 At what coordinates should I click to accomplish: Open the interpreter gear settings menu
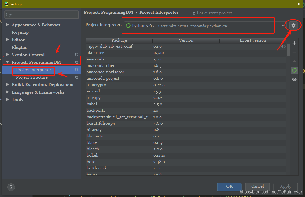[293, 25]
